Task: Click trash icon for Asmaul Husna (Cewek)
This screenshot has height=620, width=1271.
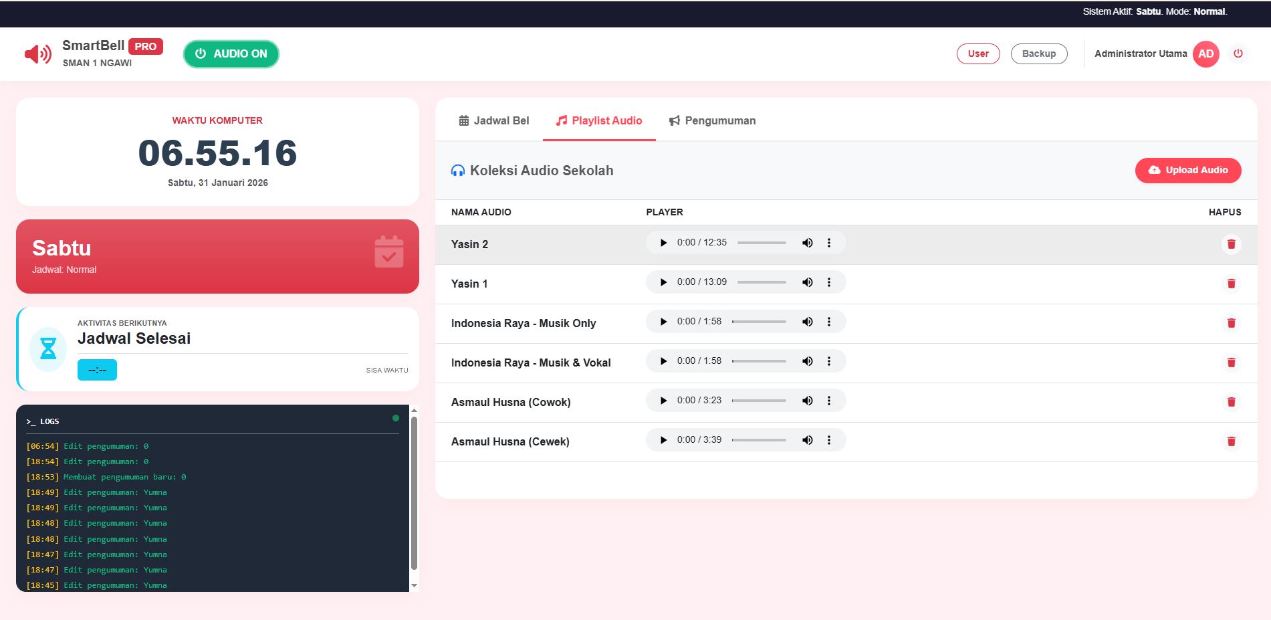Action: (x=1231, y=441)
